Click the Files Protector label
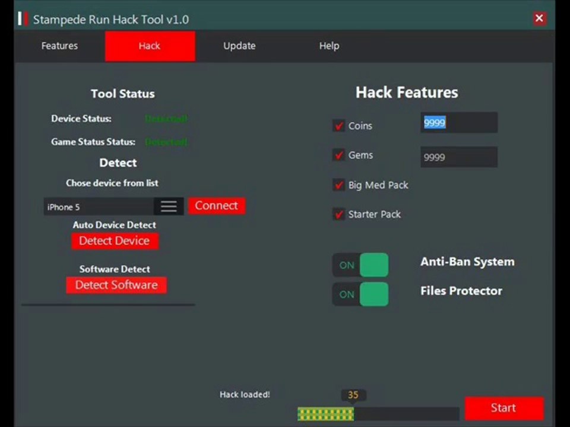This screenshot has width=570, height=427. [461, 291]
